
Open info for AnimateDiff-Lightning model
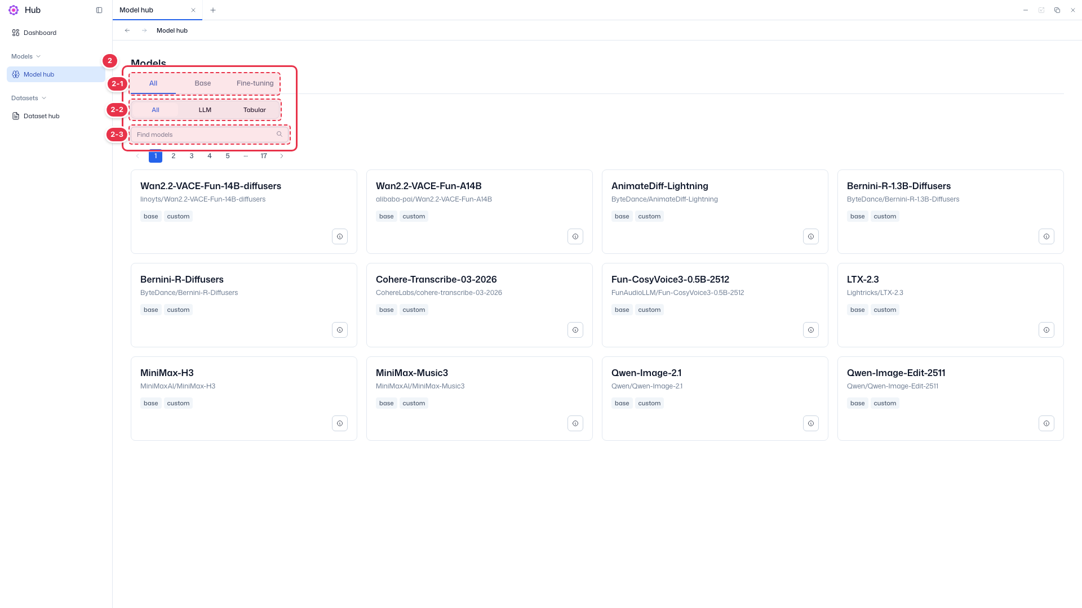pyautogui.click(x=811, y=236)
